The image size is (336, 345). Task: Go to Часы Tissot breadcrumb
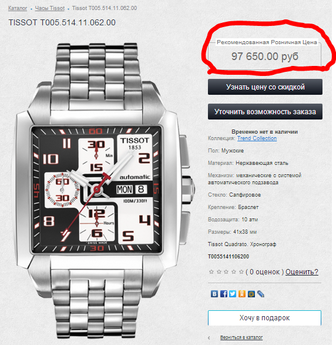click(x=50, y=8)
